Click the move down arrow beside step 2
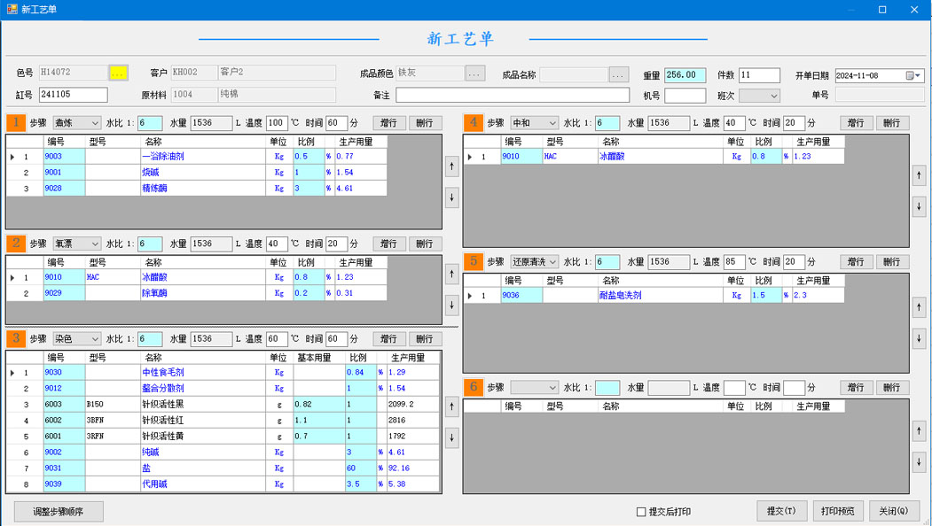Screen dimensions: 932x526 pyautogui.click(x=451, y=305)
